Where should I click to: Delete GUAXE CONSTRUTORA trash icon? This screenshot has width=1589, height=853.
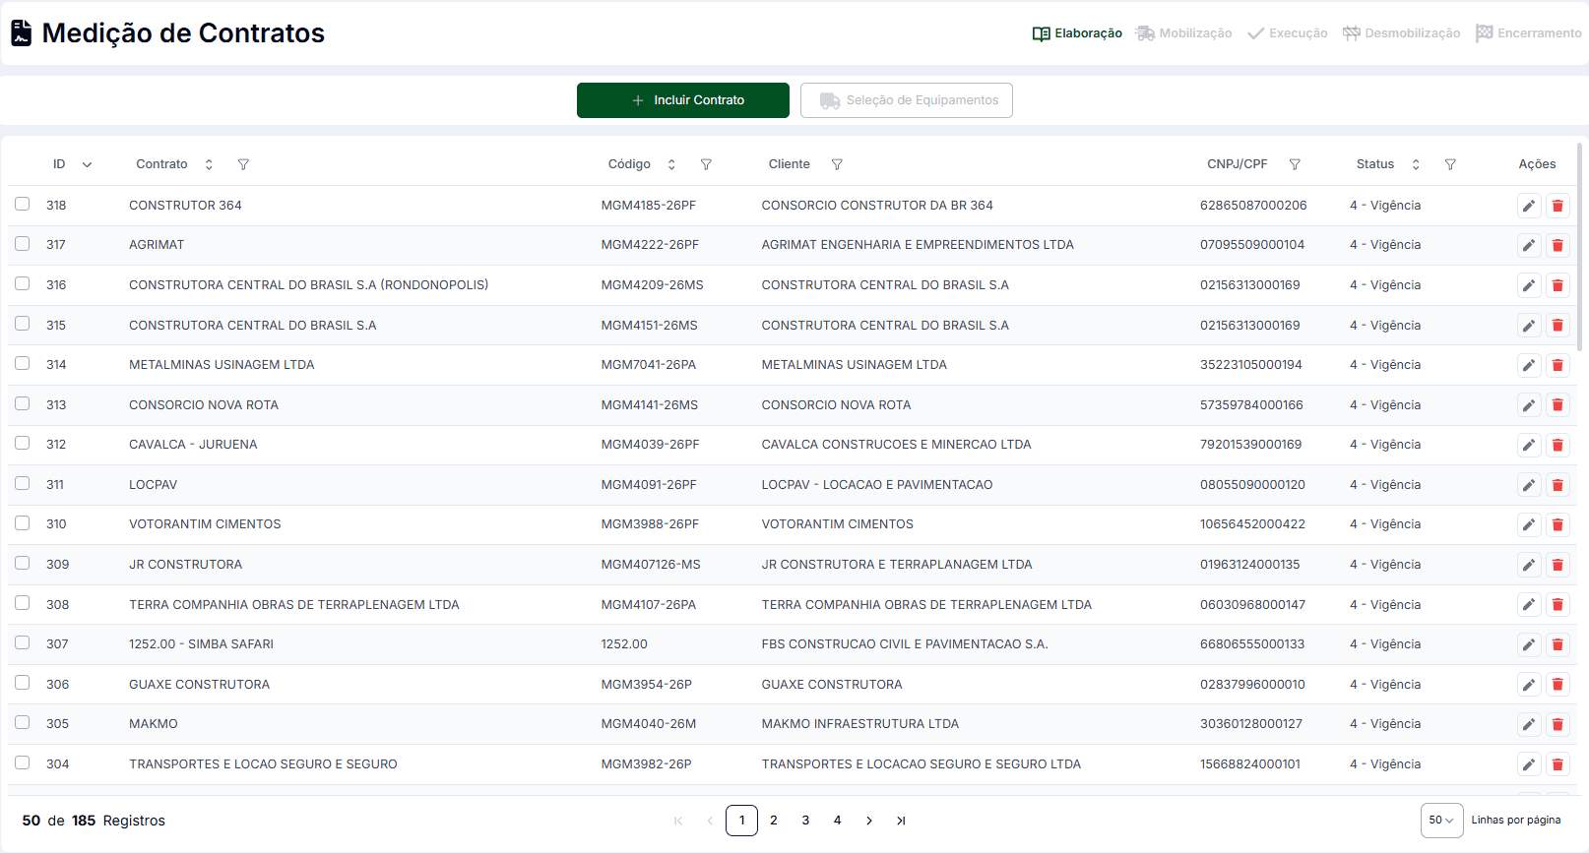pos(1557,685)
